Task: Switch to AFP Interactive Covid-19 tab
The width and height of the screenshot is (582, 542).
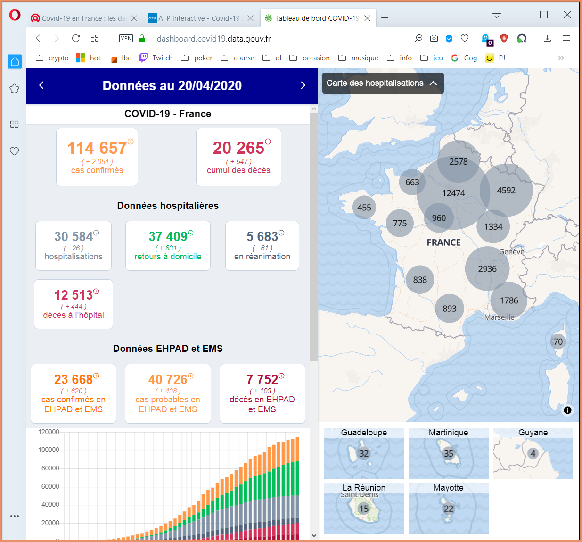Action: coord(200,18)
